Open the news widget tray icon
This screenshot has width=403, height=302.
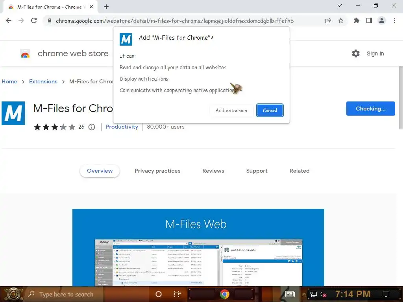(290, 294)
